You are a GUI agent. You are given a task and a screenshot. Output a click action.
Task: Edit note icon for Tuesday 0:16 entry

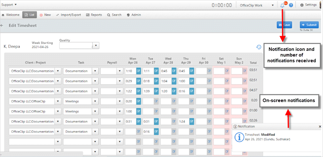[x=156, y=132]
